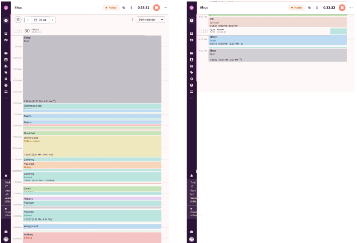Open Help question icon in left sidebar

click(6, 85)
